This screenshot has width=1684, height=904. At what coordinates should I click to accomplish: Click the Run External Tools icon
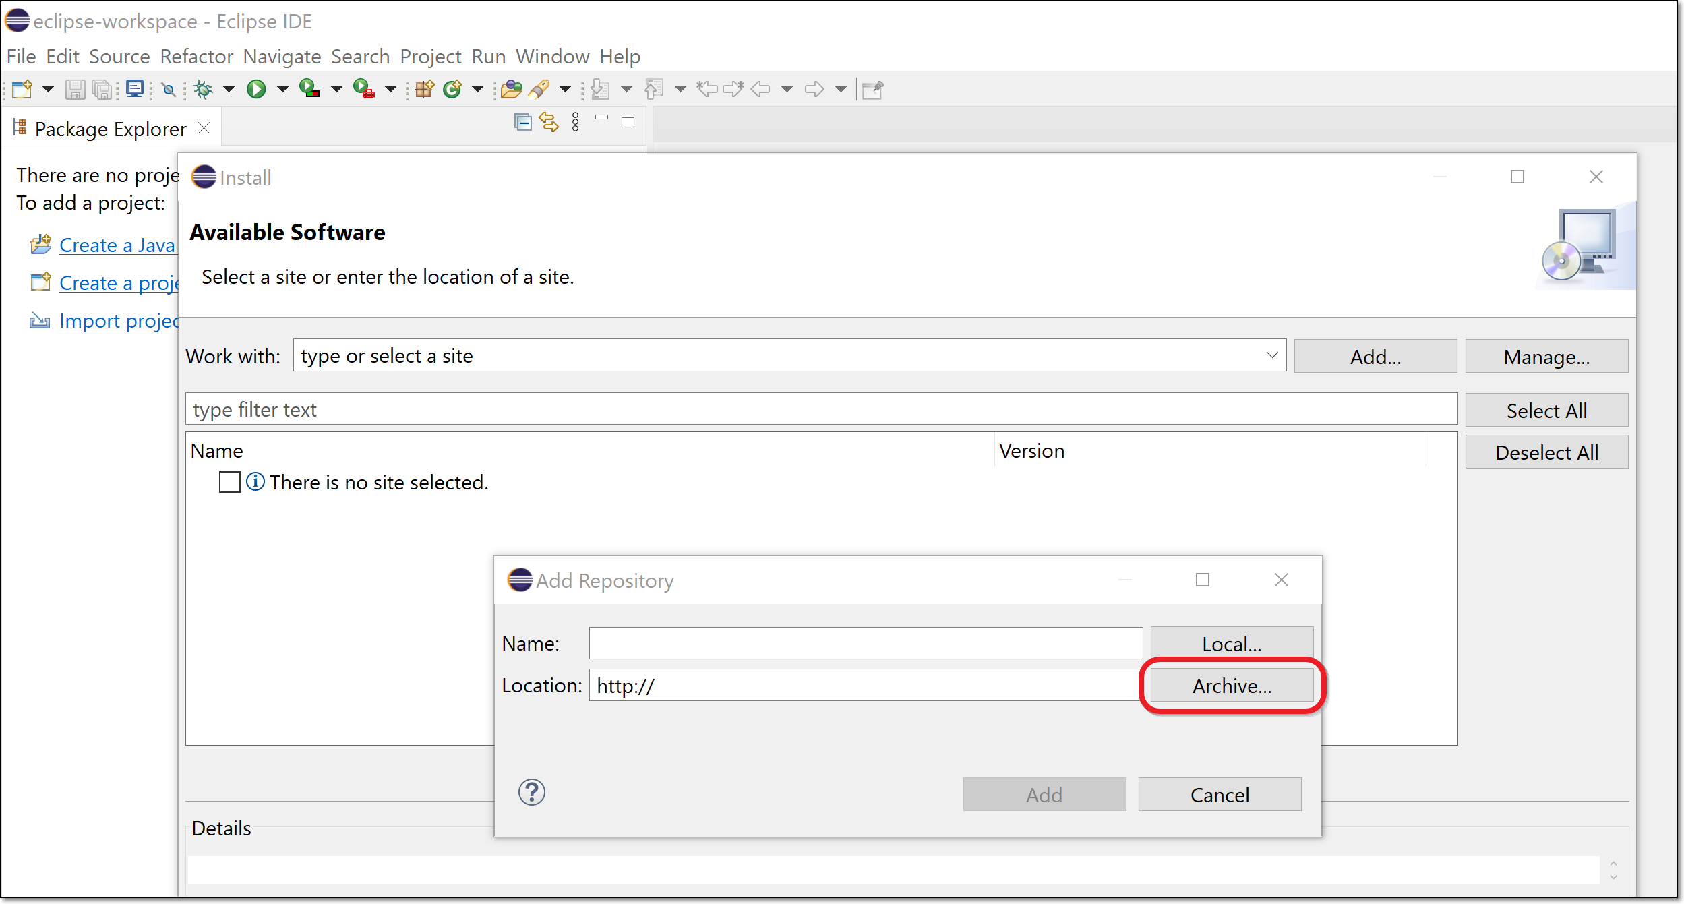click(364, 89)
